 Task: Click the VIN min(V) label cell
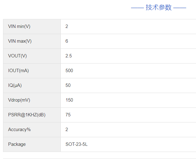point(19,26)
